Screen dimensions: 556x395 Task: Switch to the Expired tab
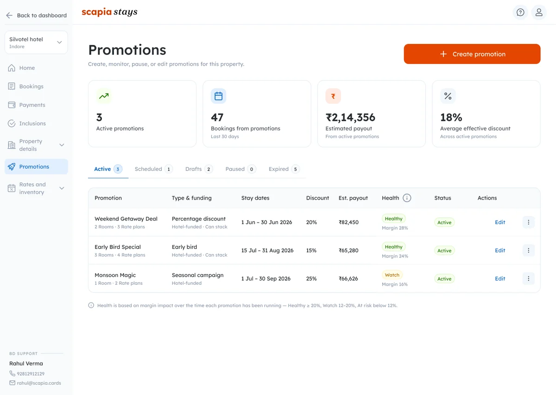(284, 169)
